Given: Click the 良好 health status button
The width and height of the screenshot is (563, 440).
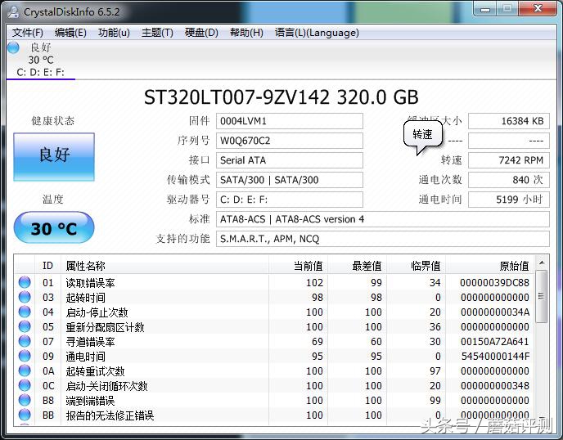Looking at the screenshot, I should [54, 157].
